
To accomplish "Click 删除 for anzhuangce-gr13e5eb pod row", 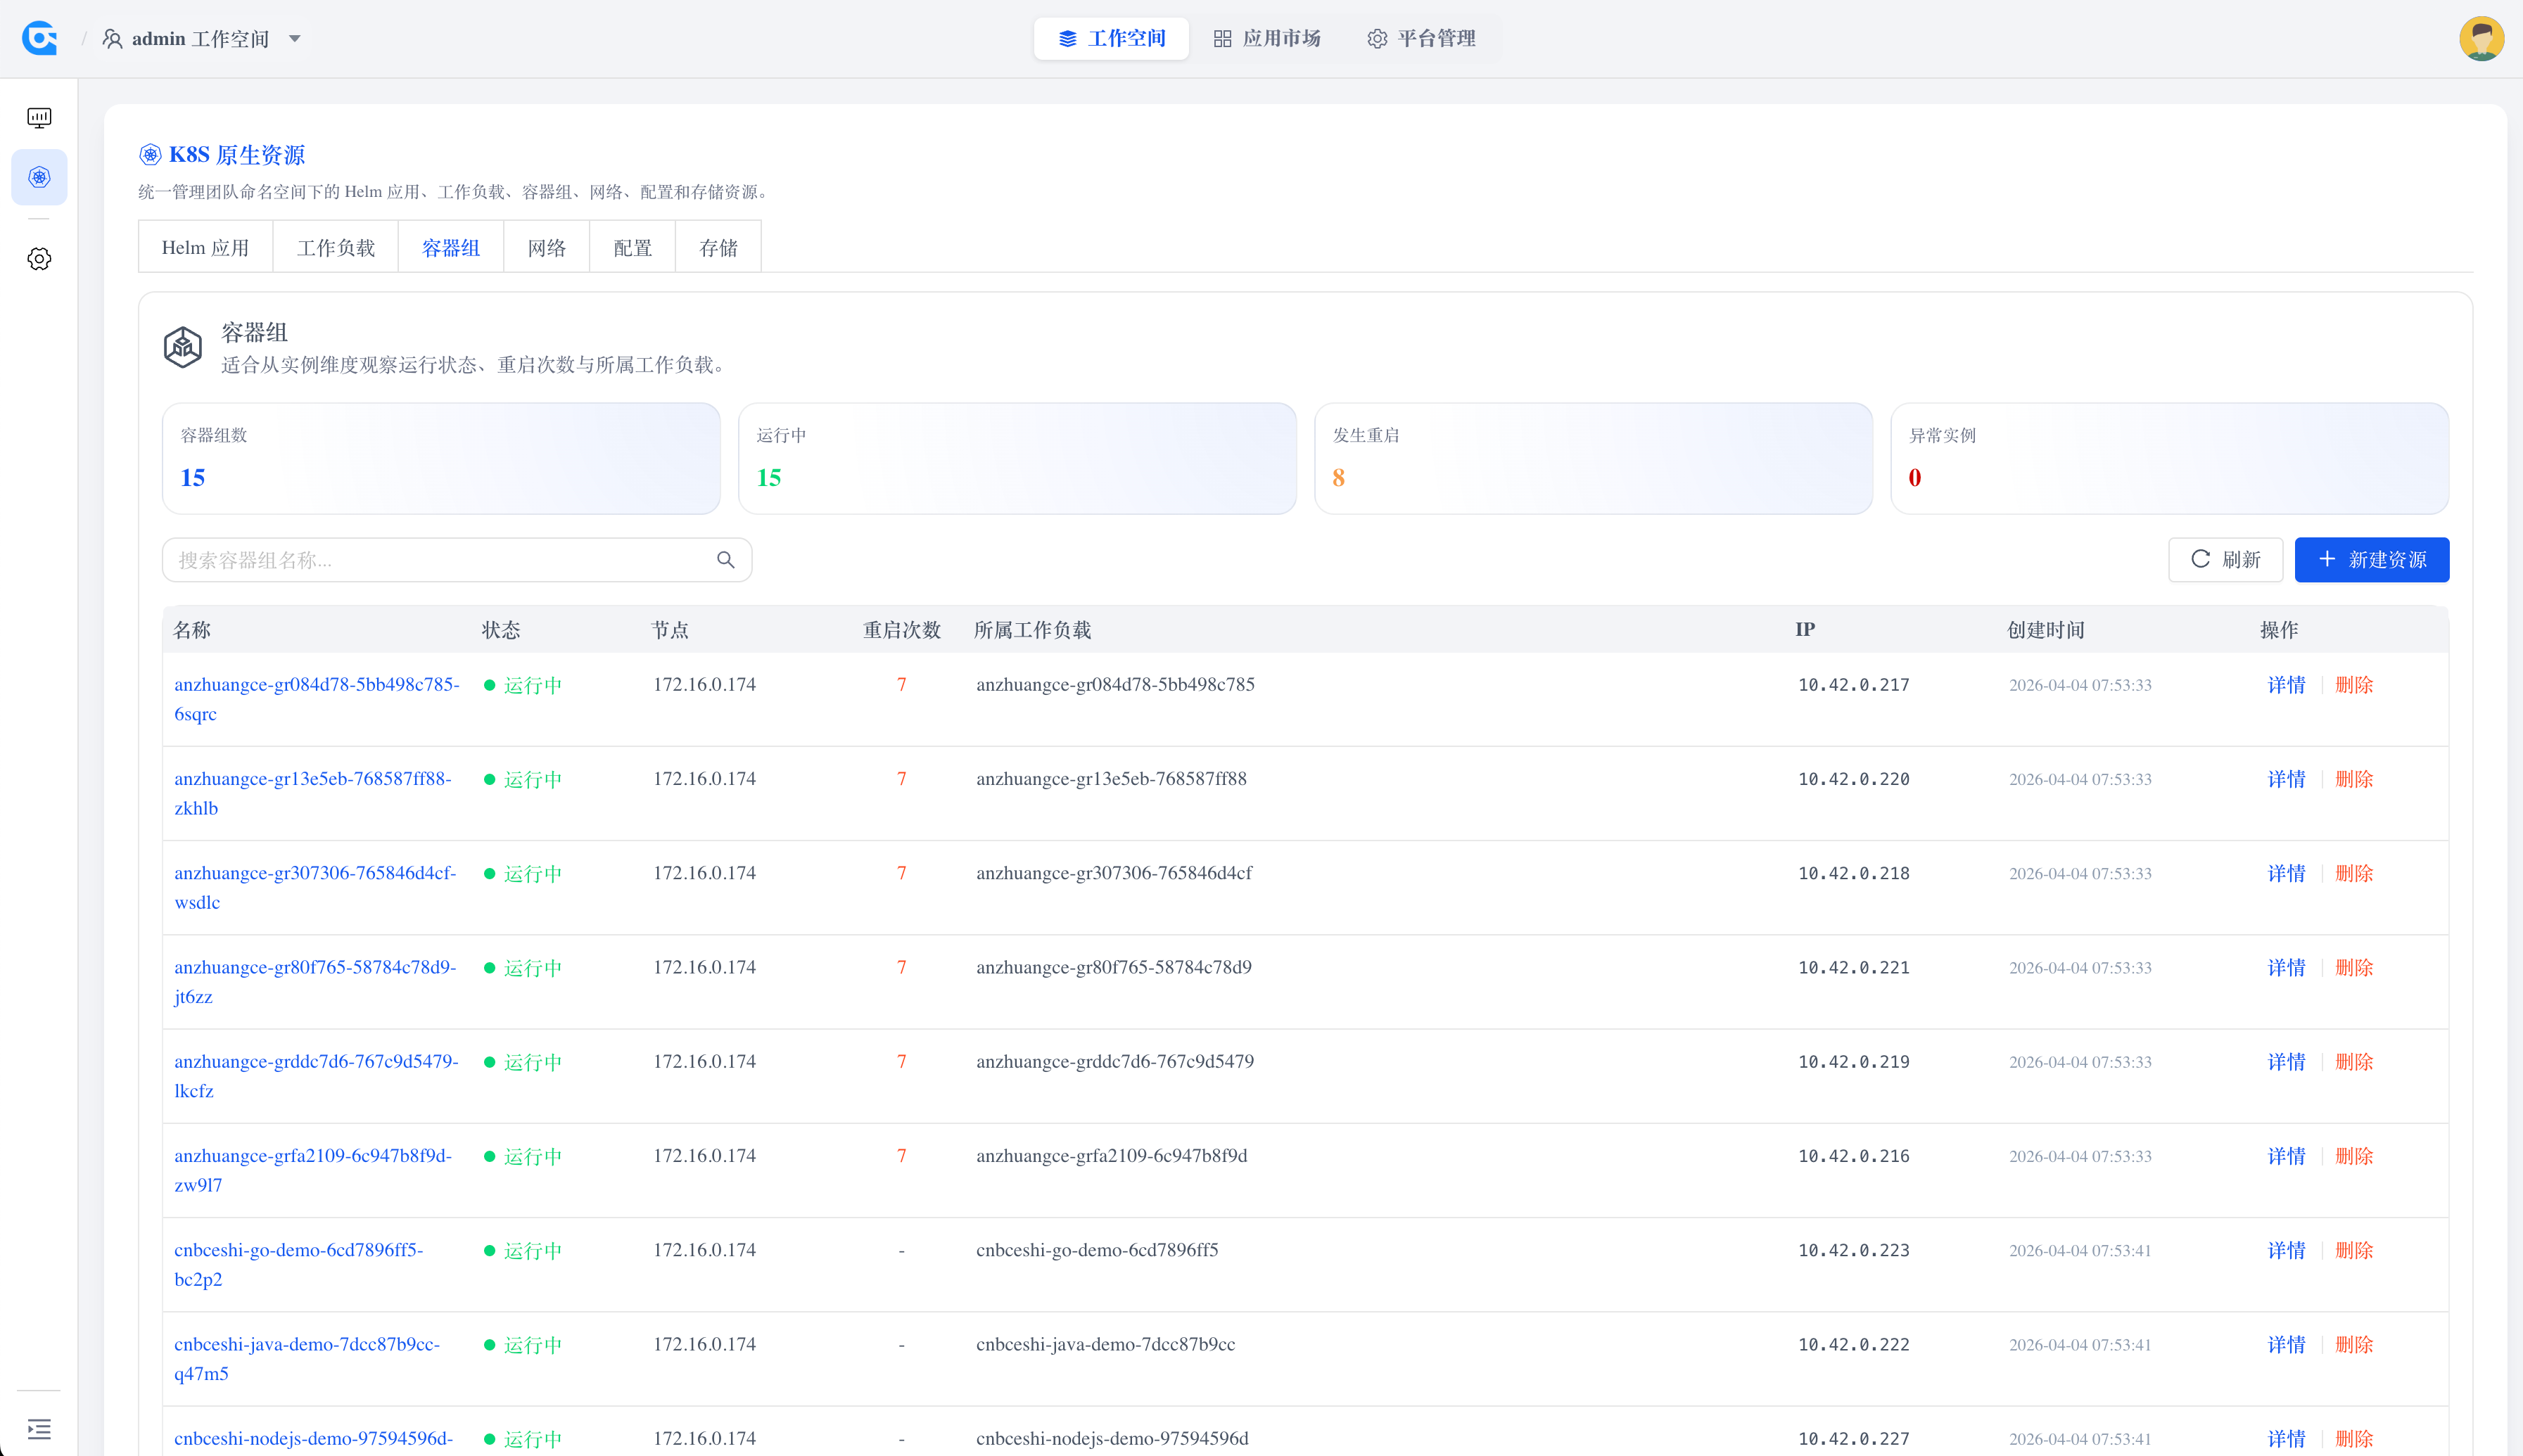I will click(x=2353, y=779).
